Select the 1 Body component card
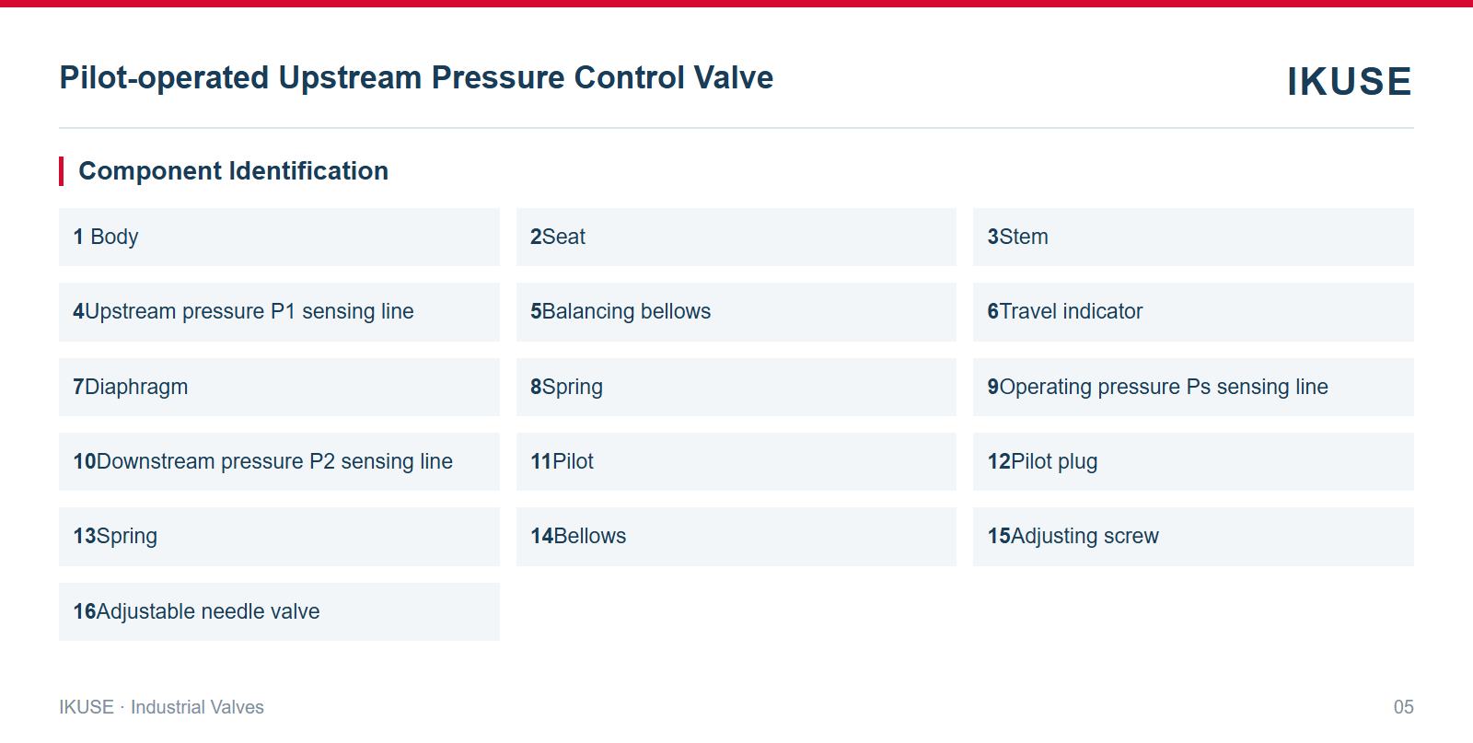The width and height of the screenshot is (1473, 743). pos(279,237)
